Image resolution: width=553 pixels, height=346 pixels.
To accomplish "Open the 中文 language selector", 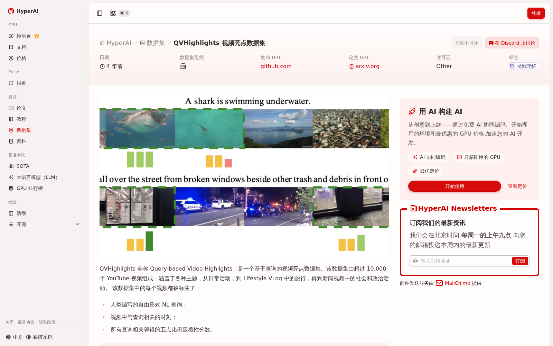I will coord(14,337).
